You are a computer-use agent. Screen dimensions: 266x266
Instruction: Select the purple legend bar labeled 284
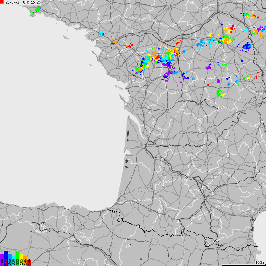(x=2, y=260)
